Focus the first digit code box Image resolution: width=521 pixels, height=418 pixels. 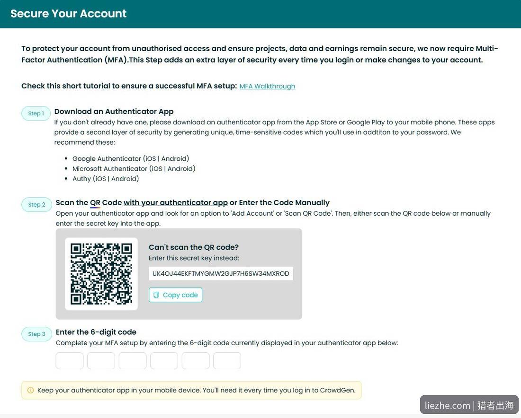point(70,361)
